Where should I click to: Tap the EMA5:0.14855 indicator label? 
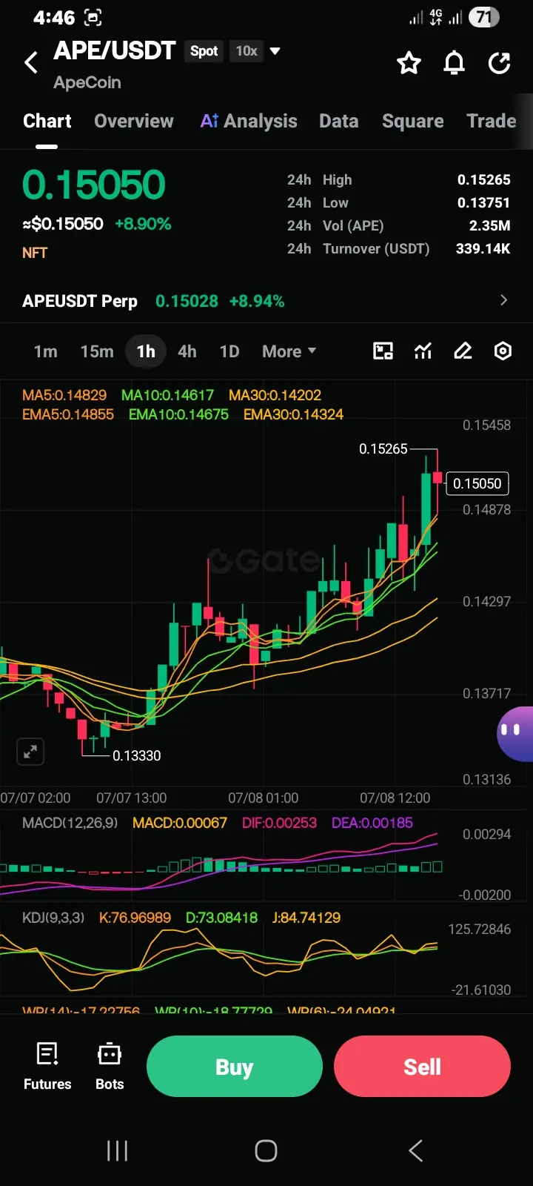(x=68, y=414)
